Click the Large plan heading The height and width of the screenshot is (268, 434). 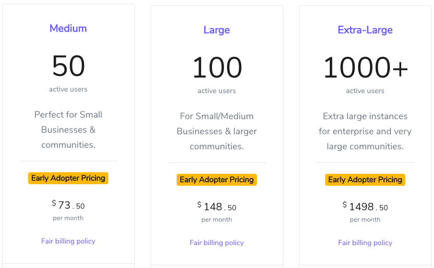[217, 30]
